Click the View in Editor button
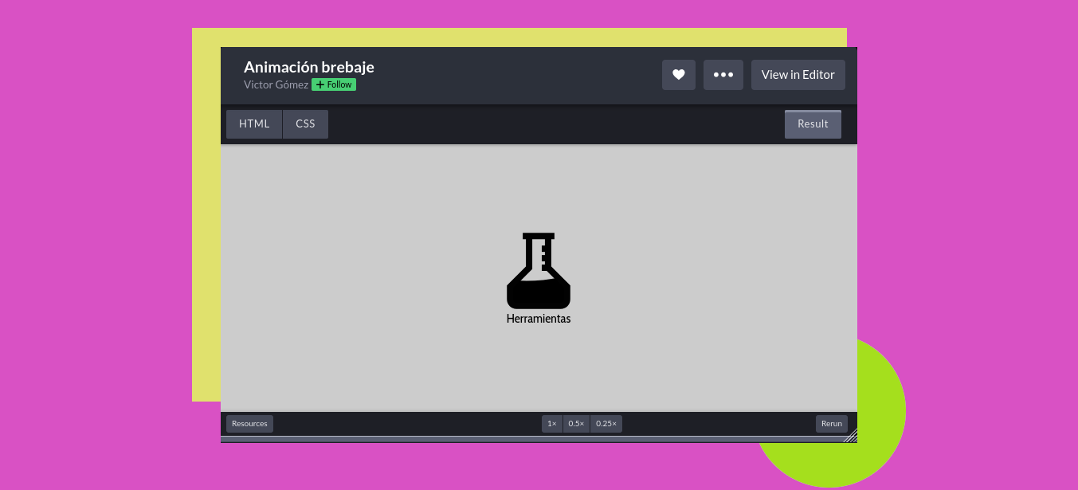The height and width of the screenshot is (490, 1078). tap(798, 75)
